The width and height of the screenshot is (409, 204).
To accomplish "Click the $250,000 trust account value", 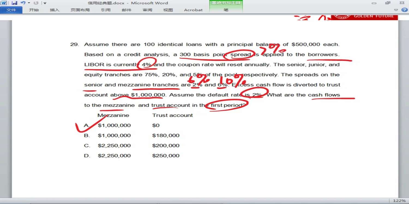I will [x=166, y=156].
